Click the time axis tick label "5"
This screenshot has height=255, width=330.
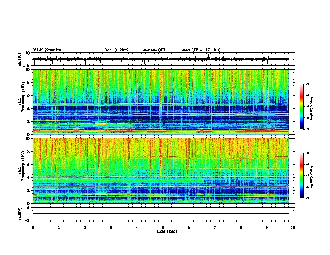pos(163,227)
